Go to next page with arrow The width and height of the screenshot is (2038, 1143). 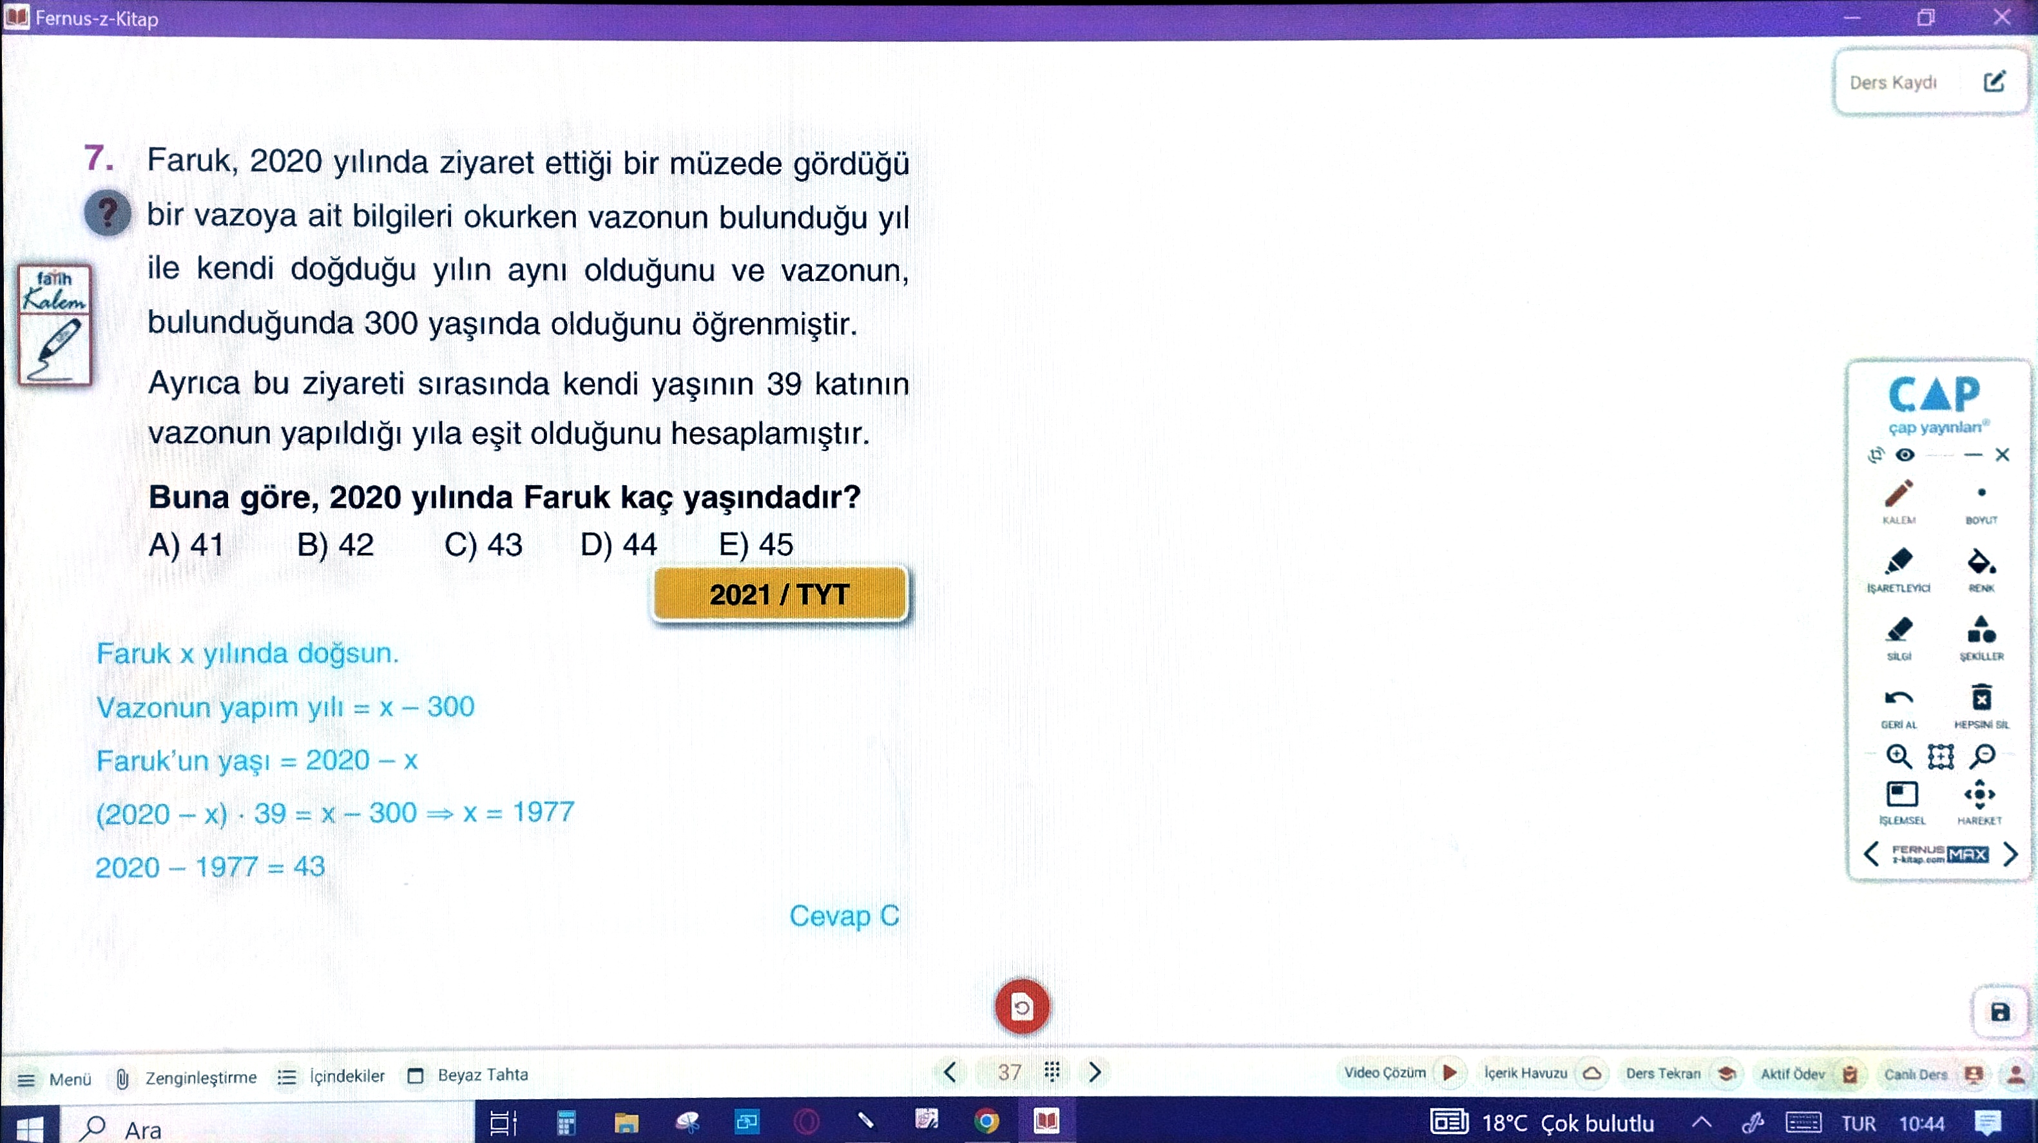(x=1095, y=1073)
